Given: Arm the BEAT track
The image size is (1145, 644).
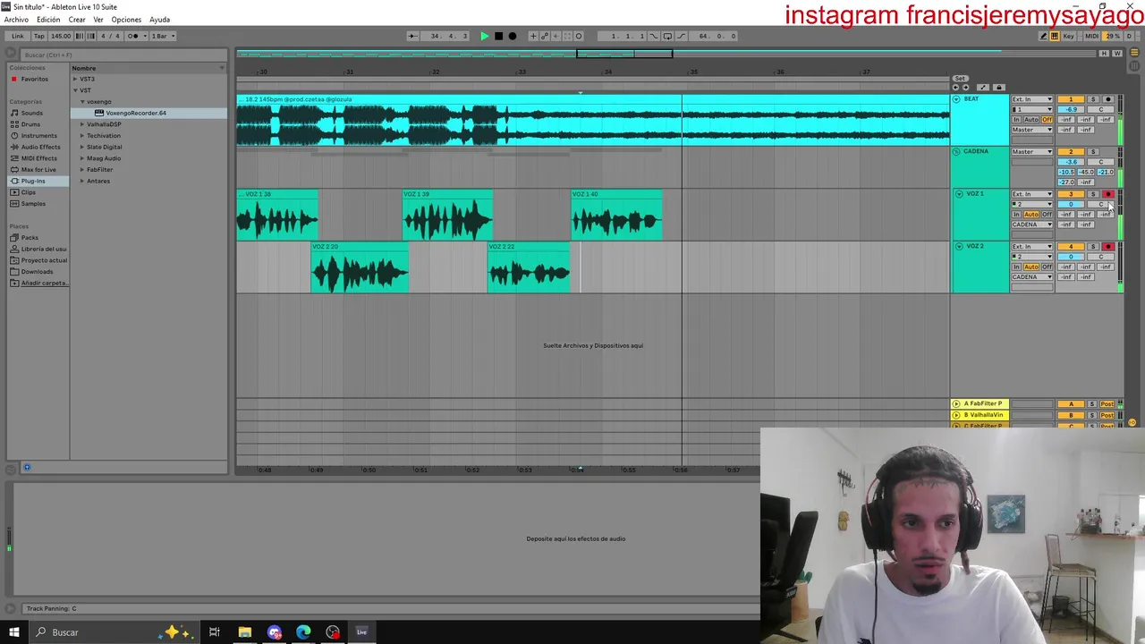Looking at the screenshot, I should click(x=1108, y=99).
